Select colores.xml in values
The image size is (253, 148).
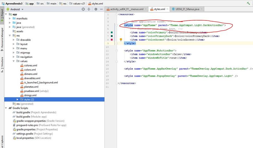[29, 65]
